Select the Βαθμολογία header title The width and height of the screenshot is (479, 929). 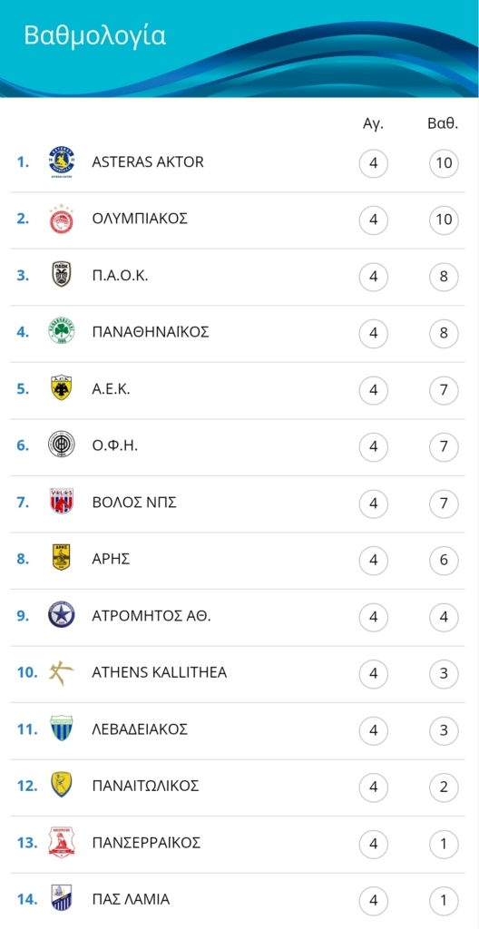95,36
